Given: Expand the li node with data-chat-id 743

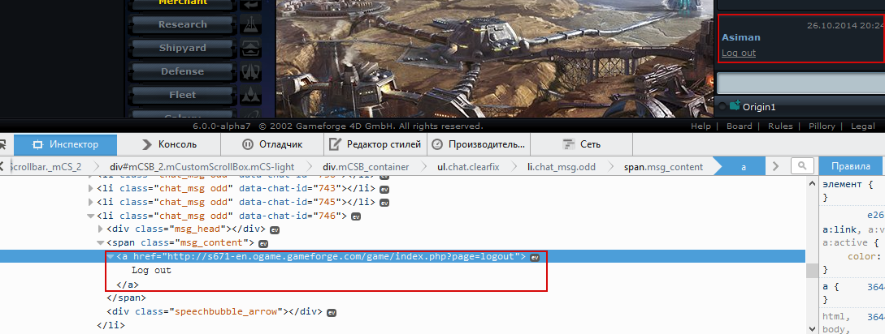Looking at the screenshot, I should pos(91,188).
